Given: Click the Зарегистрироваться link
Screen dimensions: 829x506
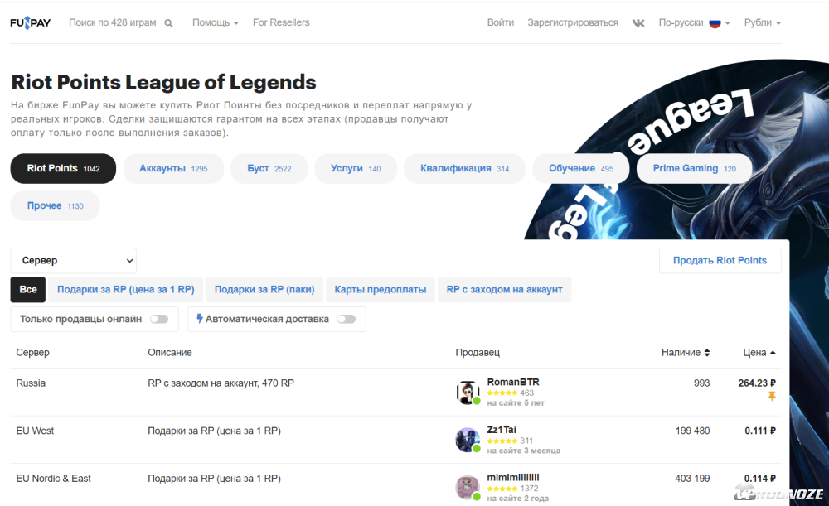Looking at the screenshot, I should 573,22.
